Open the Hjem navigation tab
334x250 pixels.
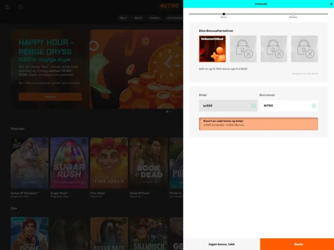click(x=123, y=18)
